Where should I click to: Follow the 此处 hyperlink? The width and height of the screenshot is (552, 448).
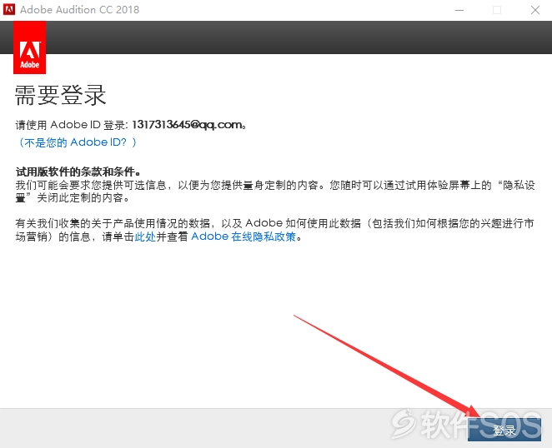pos(145,236)
